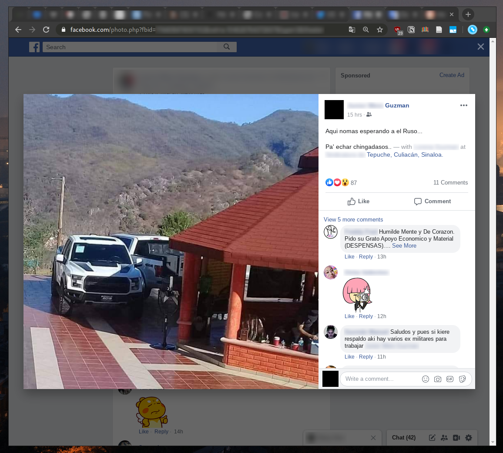Like the ex militares comment
503x453 pixels.
coord(349,357)
